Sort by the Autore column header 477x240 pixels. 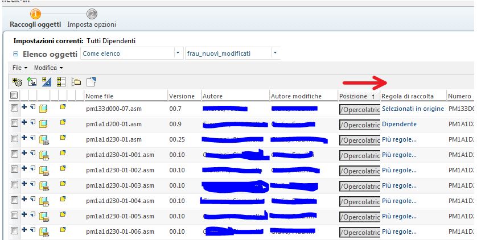coord(213,96)
